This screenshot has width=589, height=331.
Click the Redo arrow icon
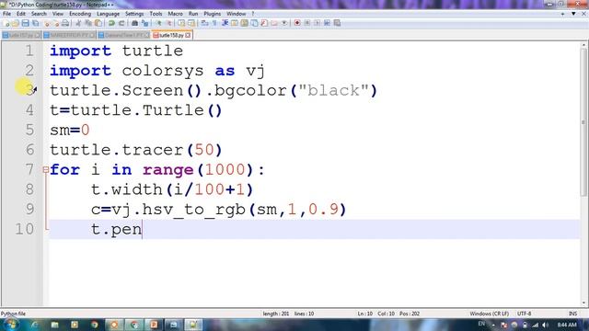tap(121, 23)
